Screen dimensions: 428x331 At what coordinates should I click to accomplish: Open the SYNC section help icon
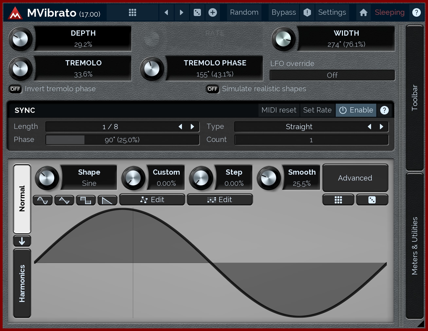(x=384, y=110)
